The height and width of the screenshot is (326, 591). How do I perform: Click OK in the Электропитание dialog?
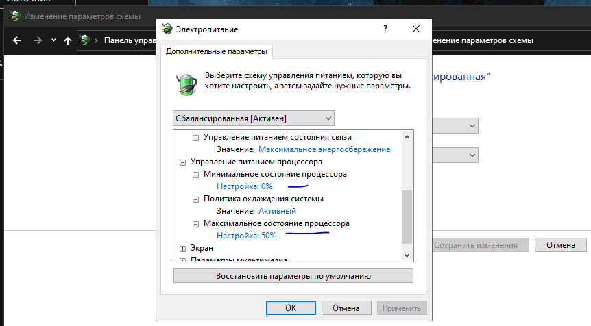pyautogui.click(x=291, y=308)
